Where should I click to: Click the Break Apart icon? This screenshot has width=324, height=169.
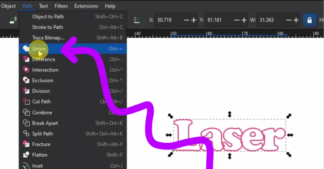pos(26,123)
